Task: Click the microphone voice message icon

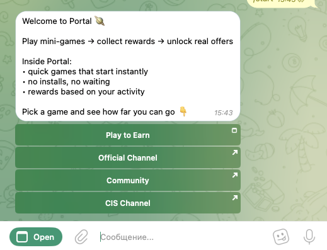Action: (x=309, y=237)
